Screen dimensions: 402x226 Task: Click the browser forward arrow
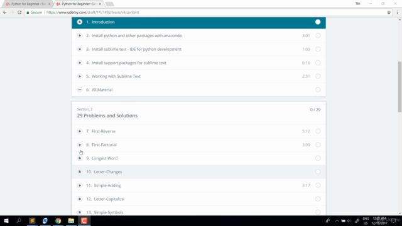12,13
